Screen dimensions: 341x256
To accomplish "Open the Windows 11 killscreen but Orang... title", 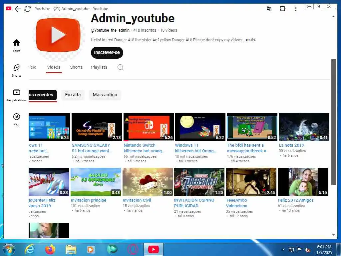I will [195, 148].
